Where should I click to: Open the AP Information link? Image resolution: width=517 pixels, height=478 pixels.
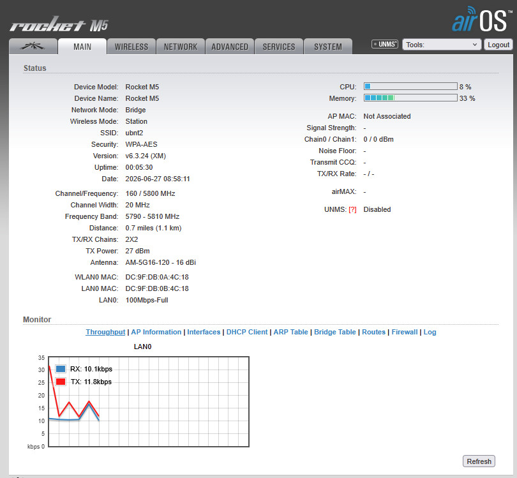point(156,332)
